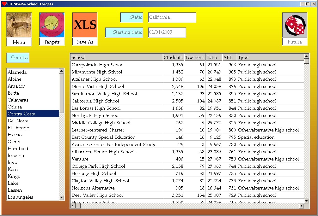Choose Fresno in the county list
This screenshot has width=318, height=216.
click(15, 135)
